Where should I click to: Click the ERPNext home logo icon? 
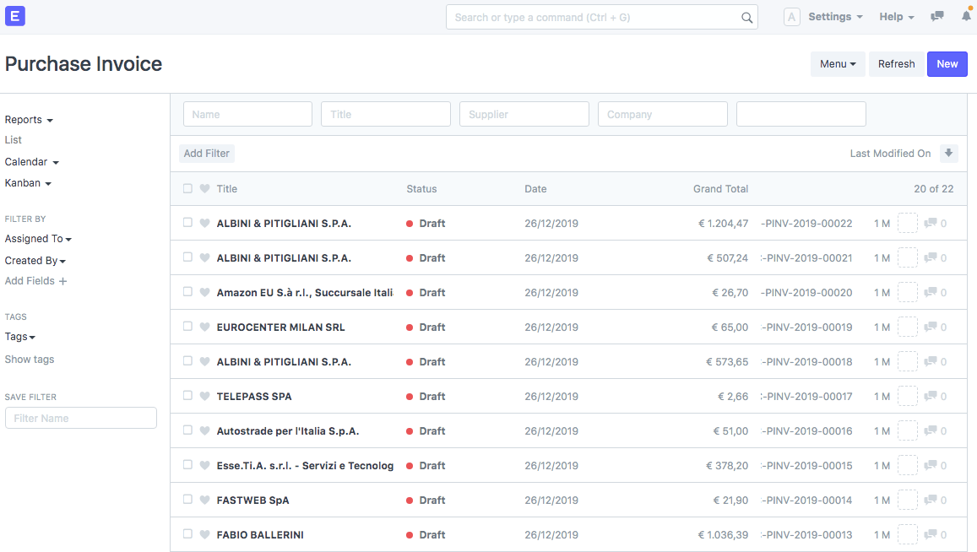click(15, 16)
